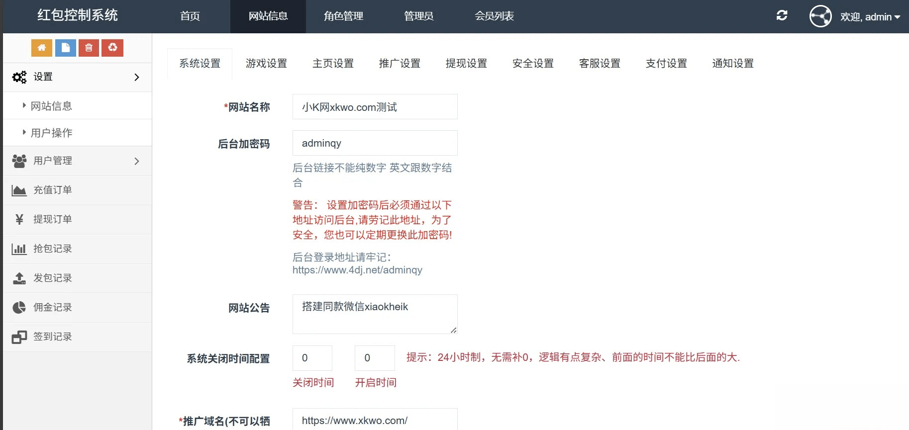The height and width of the screenshot is (430, 909).
Task: Open 抢包记录 bar chart item
Action: point(52,249)
